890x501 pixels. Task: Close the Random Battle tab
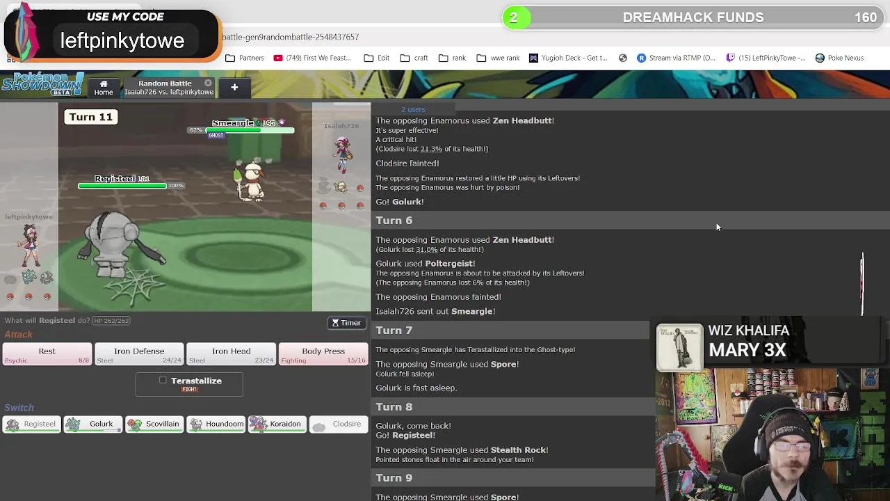[x=208, y=83]
